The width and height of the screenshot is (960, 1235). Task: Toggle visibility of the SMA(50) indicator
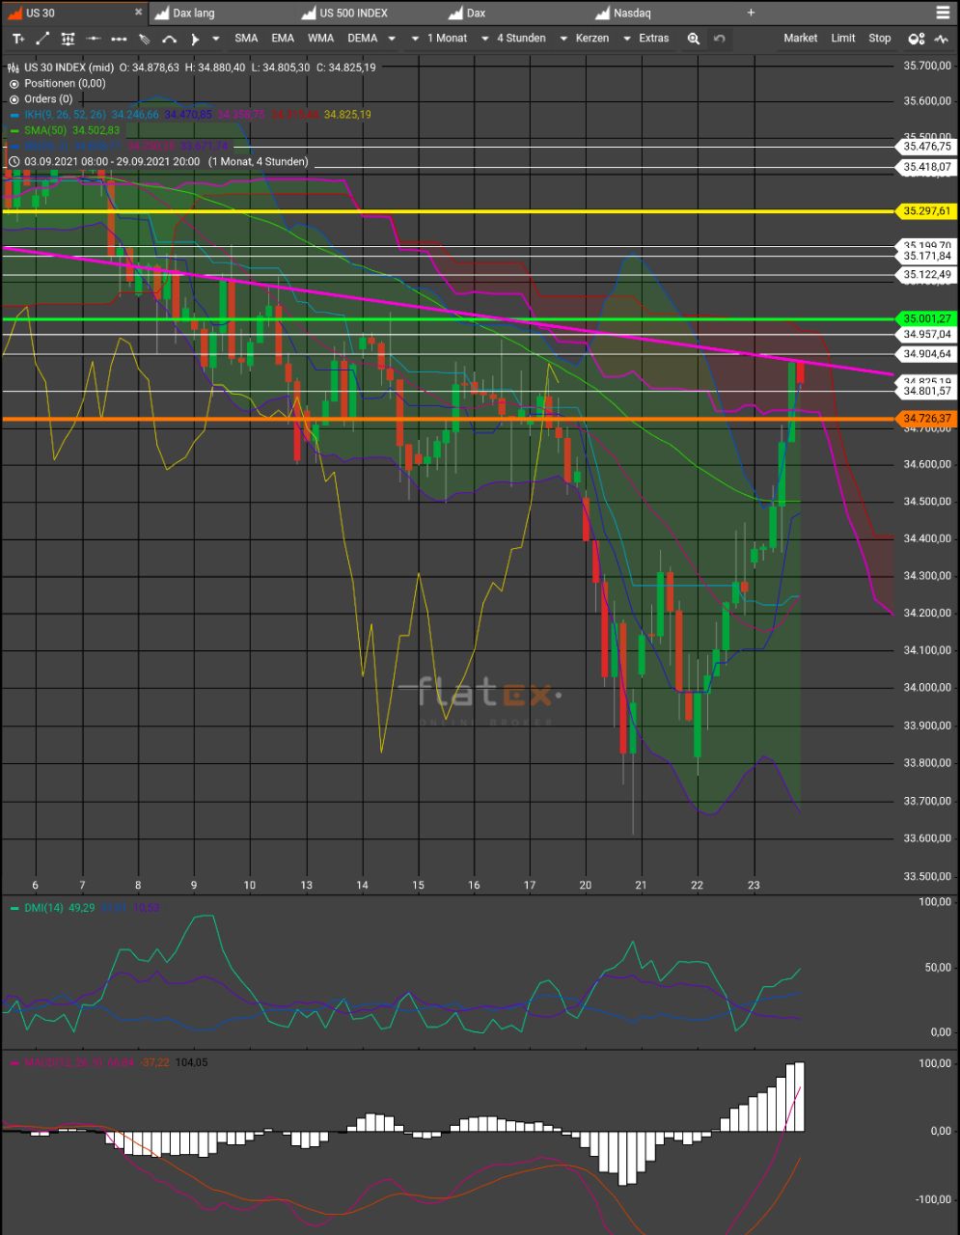14,128
